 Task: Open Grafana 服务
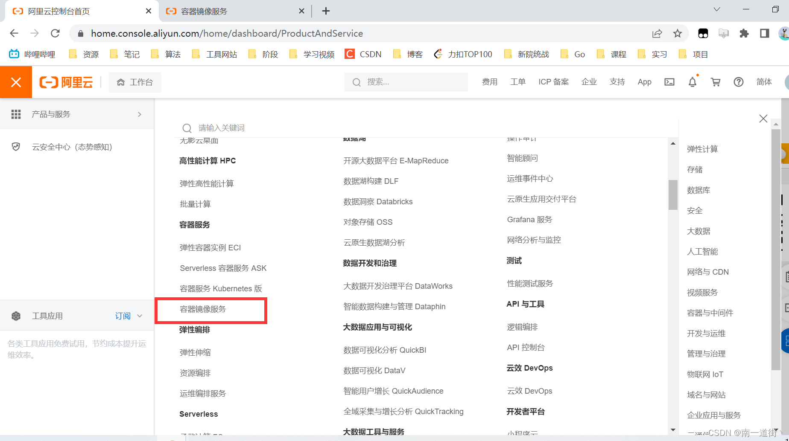tap(529, 220)
